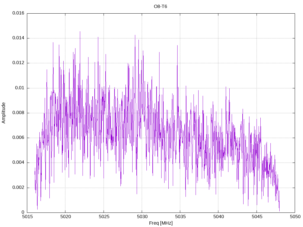Click the 0.002 y-axis tick label

[x=18, y=187]
